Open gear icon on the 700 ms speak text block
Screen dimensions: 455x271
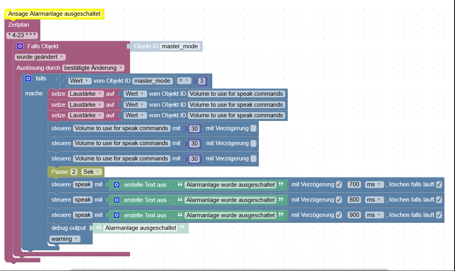click(x=116, y=185)
